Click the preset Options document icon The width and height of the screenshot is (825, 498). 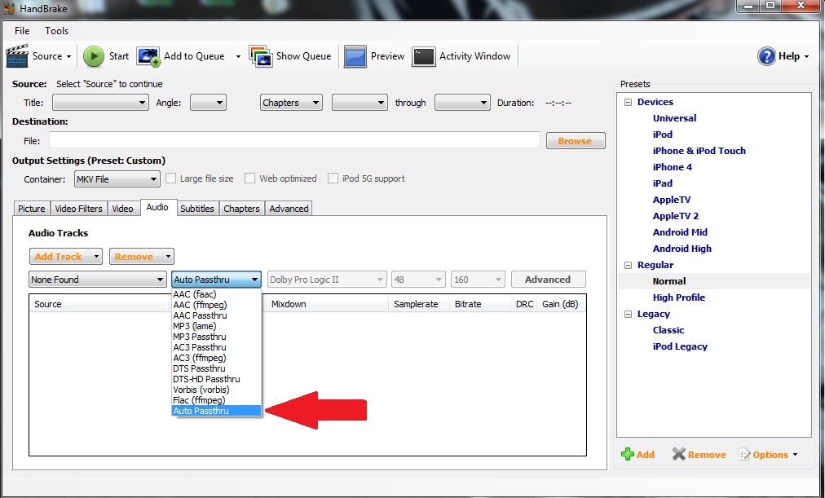click(744, 454)
